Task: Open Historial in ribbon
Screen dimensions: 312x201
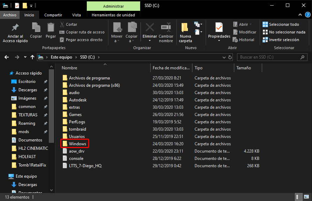Action: pos(243,40)
